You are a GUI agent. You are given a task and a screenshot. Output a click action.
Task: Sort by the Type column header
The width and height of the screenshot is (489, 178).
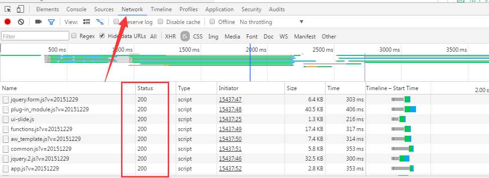[196, 88]
